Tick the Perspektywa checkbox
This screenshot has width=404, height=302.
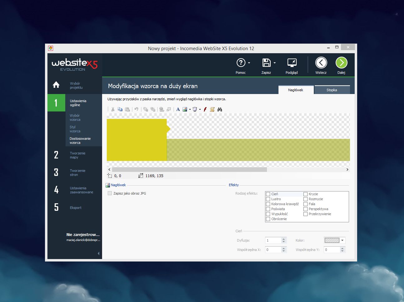(305, 209)
